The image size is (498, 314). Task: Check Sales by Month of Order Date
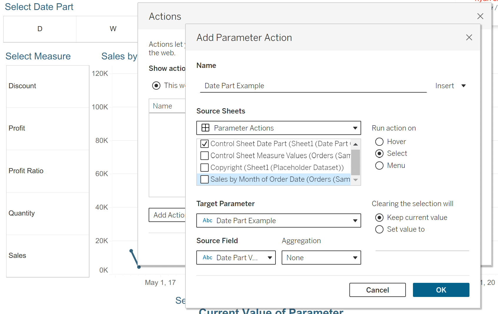pos(205,179)
